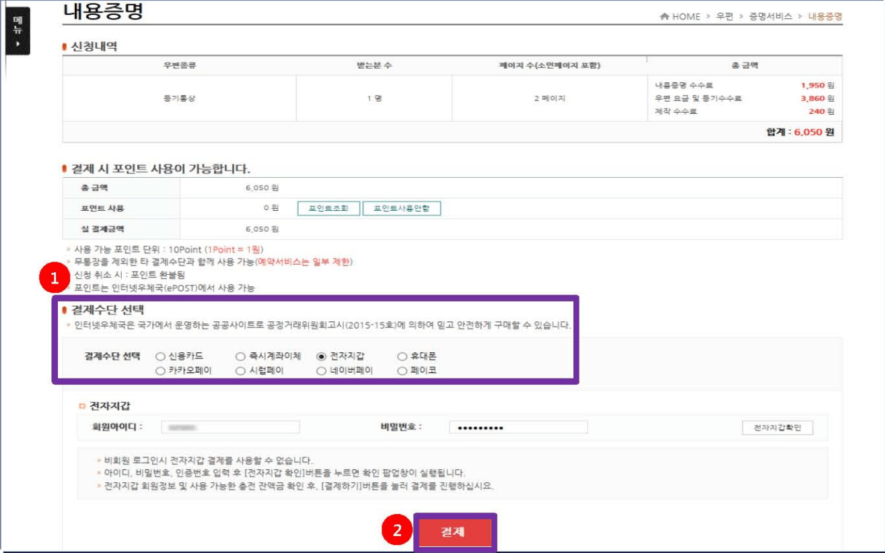Click the 등기통상 mail type cell
Screen dimensions: 885x553
[x=179, y=98]
